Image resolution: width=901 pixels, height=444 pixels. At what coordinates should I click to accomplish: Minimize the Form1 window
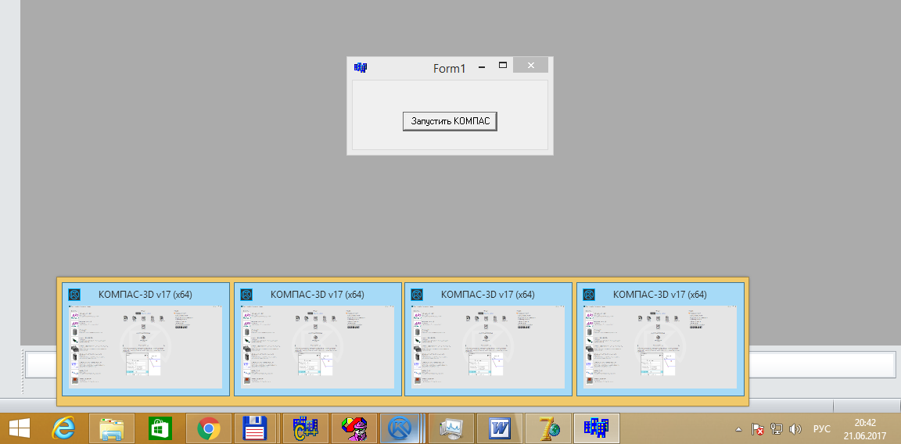[x=482, y=67]
